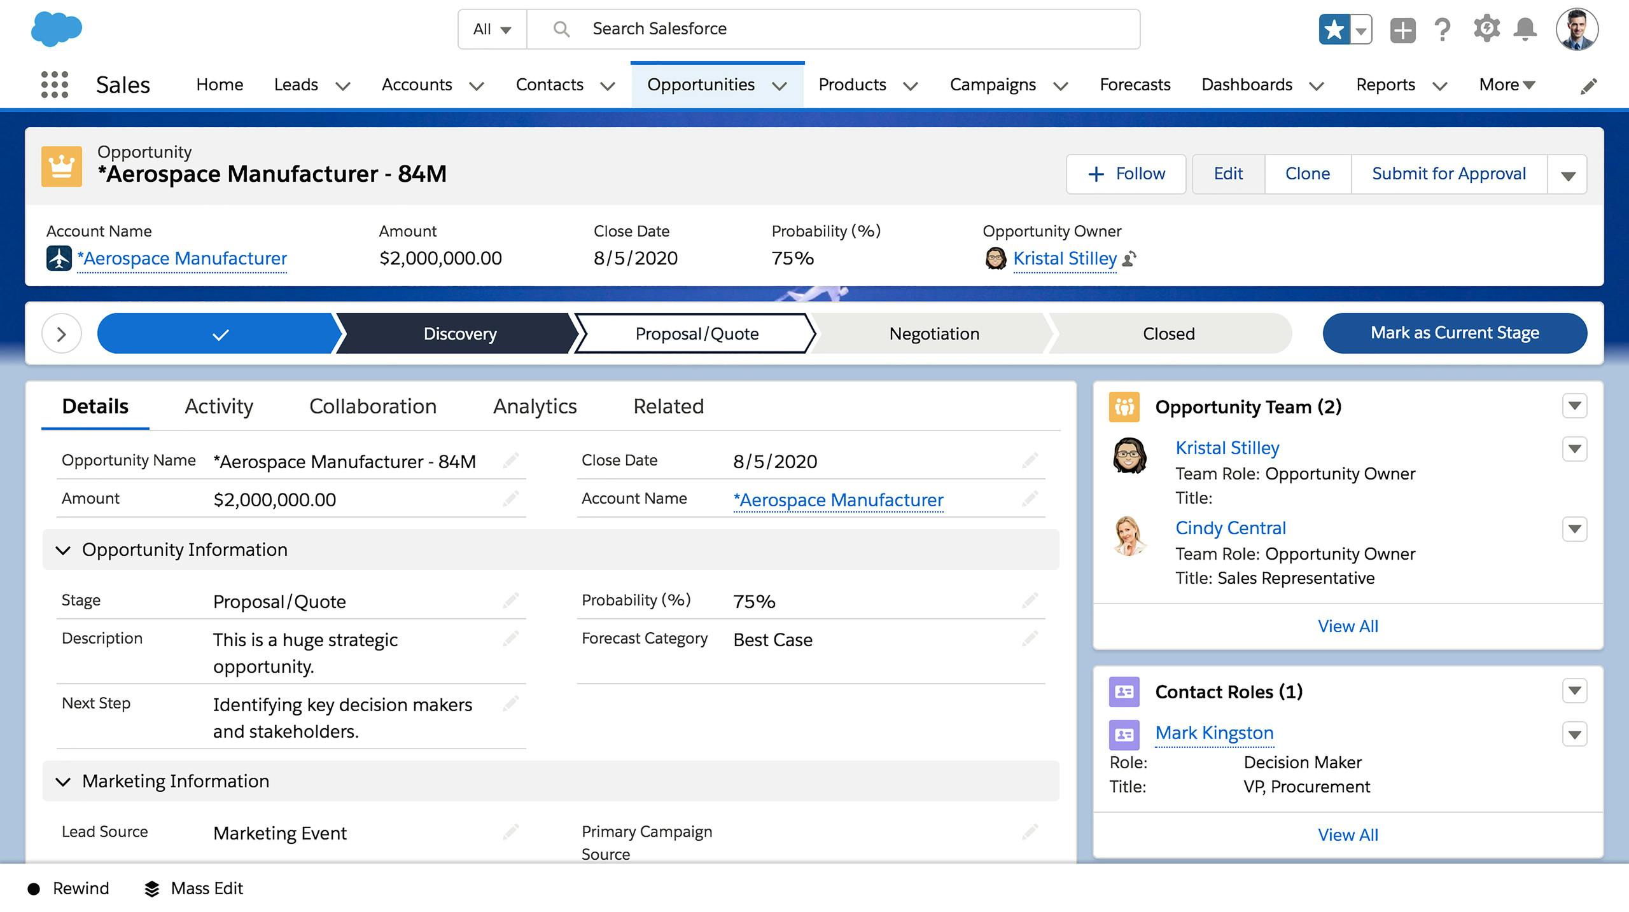Click the crown icon next to opportunity name
The height and width of the screenshot is (912, 1629).
click(x=62, y=167)
